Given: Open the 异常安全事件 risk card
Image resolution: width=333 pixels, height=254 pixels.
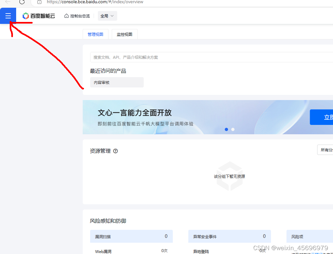Looking at the screenshot, I should coord(230,236).
